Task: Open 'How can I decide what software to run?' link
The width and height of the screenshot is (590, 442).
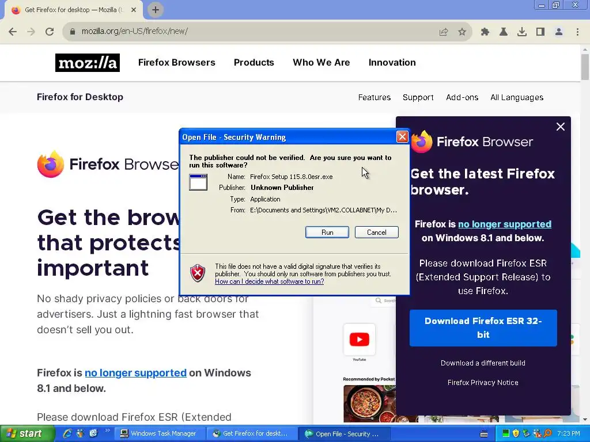Action: tap(270, 281)
